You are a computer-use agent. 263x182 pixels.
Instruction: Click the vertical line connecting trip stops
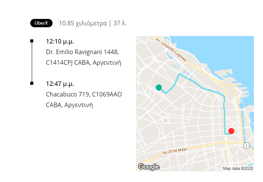tap(32, 62)
